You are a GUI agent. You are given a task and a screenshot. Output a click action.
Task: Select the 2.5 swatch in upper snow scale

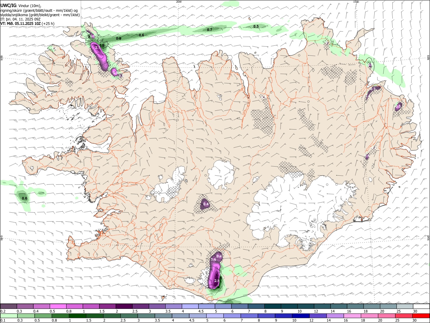click(140, 307)
